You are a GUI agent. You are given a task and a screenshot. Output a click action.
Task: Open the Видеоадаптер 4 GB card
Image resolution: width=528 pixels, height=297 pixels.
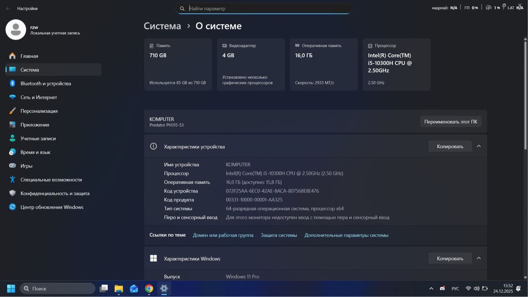(251, 64)
